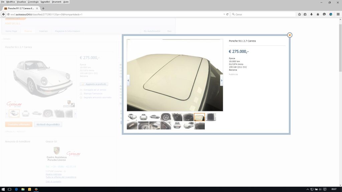Reload the current page
The height and width of the screenshot is (192, 342).
(x=227, y=14)
